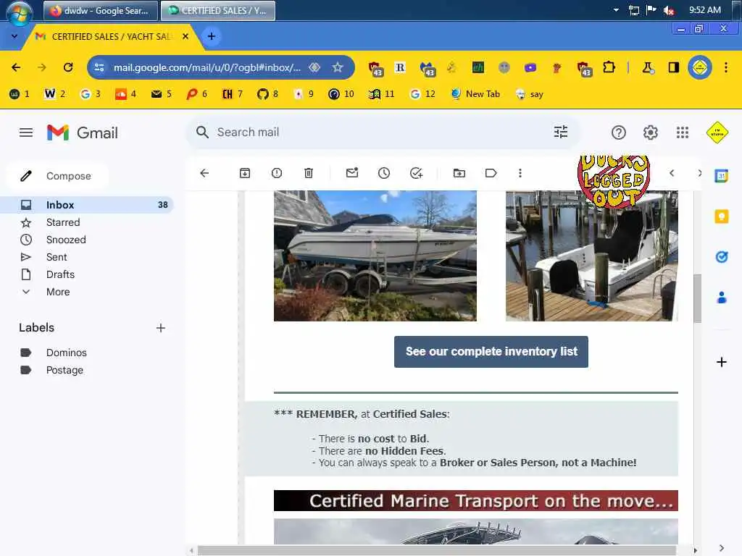742x556 pixels.
Task: Open more email actions menu
Action: click(x=520, y=173)
